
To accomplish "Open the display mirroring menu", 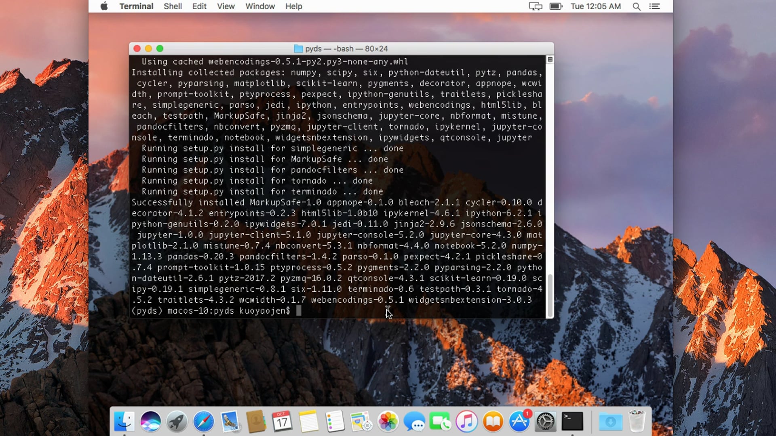I will point(535,6).
